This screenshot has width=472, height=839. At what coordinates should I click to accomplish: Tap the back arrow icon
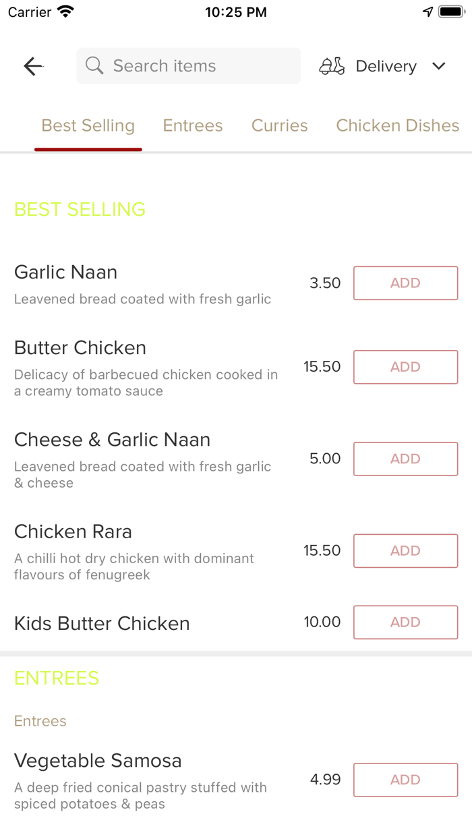(x=33, y=66)
